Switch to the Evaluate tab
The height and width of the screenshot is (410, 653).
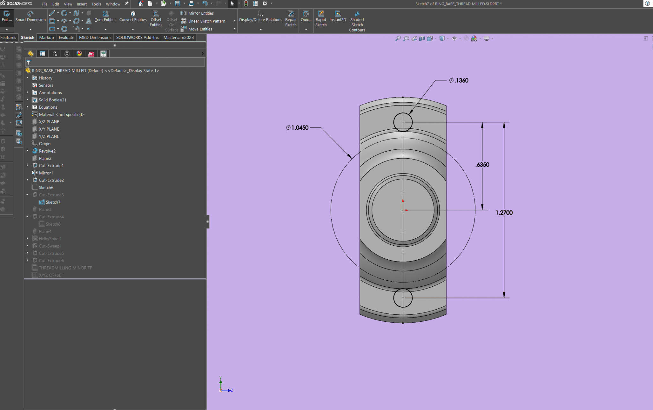pyautogui.click(x=66, y=38)
